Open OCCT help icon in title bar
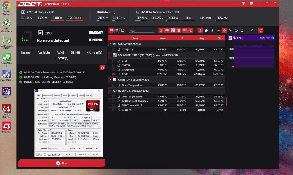 click(243, 3)
